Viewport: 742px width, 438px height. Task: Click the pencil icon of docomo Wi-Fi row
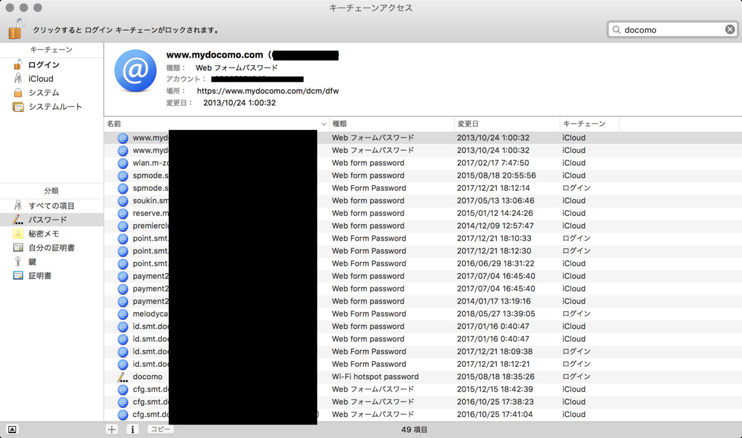tap(122, 377)
